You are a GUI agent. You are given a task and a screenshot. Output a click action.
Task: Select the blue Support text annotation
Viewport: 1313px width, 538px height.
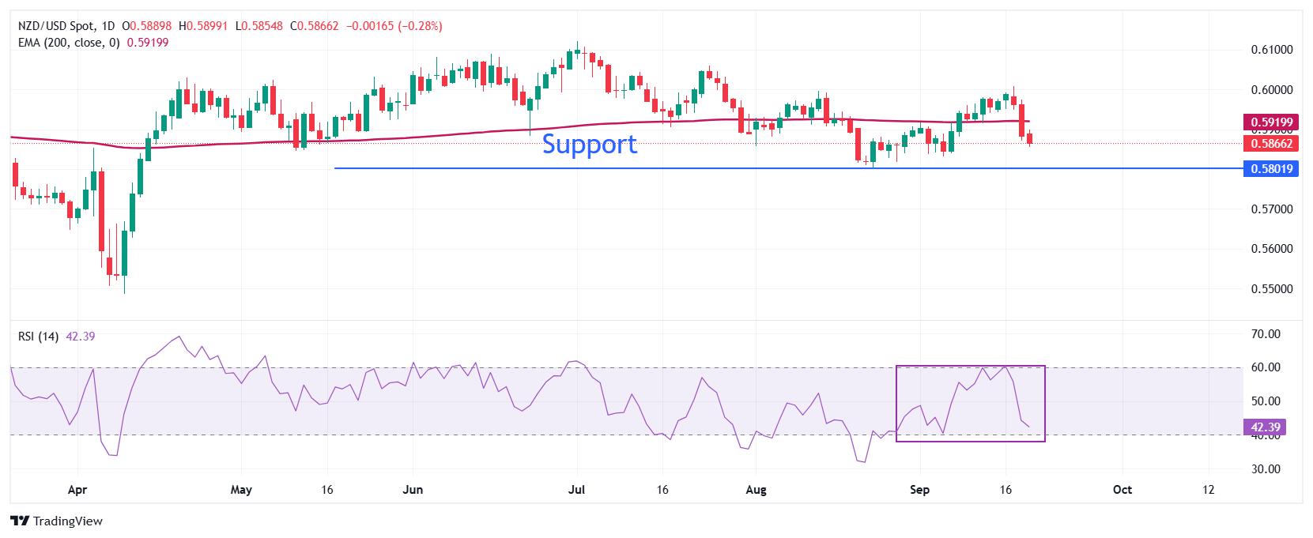[x=589, y=145]
